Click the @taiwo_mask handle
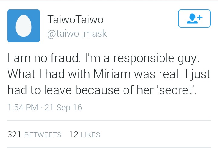 pos(77,34)
